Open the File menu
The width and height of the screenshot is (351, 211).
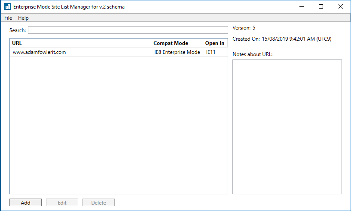8,18
